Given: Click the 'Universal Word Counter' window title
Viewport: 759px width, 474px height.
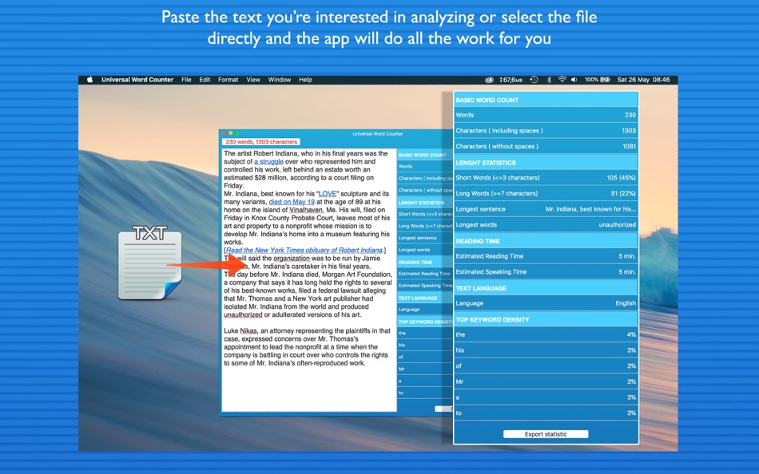Looking at the screenshot, I should [378, 133].
